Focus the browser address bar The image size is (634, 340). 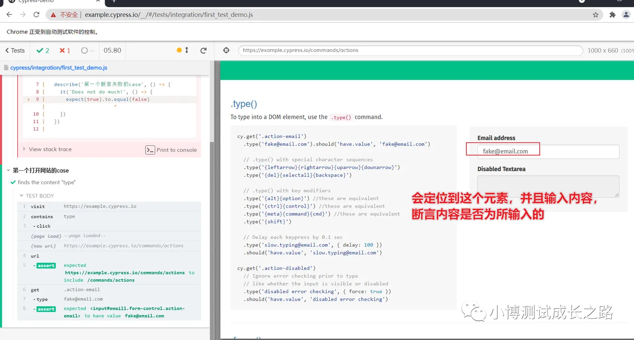pos(324,14)
